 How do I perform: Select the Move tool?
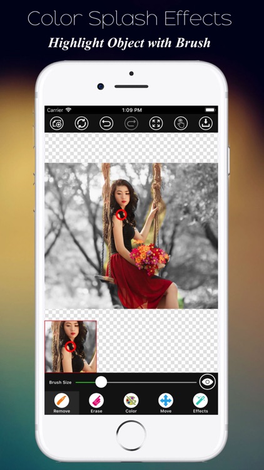point(166,403)
